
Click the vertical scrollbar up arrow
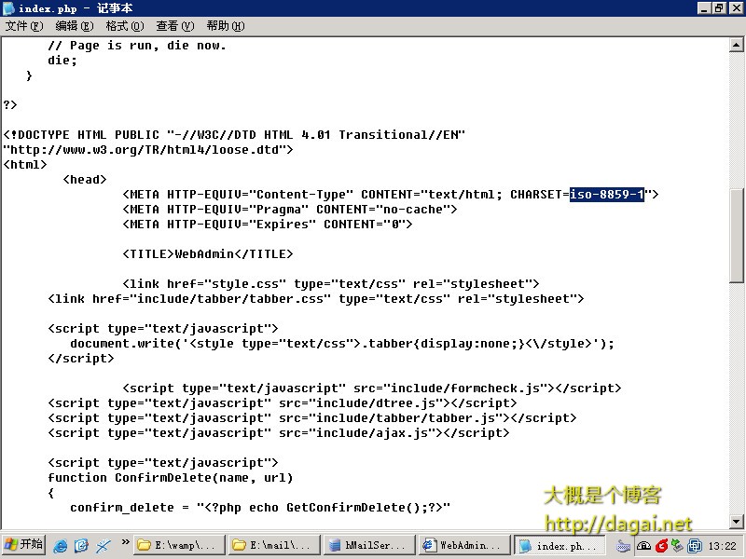coord(736,45)
